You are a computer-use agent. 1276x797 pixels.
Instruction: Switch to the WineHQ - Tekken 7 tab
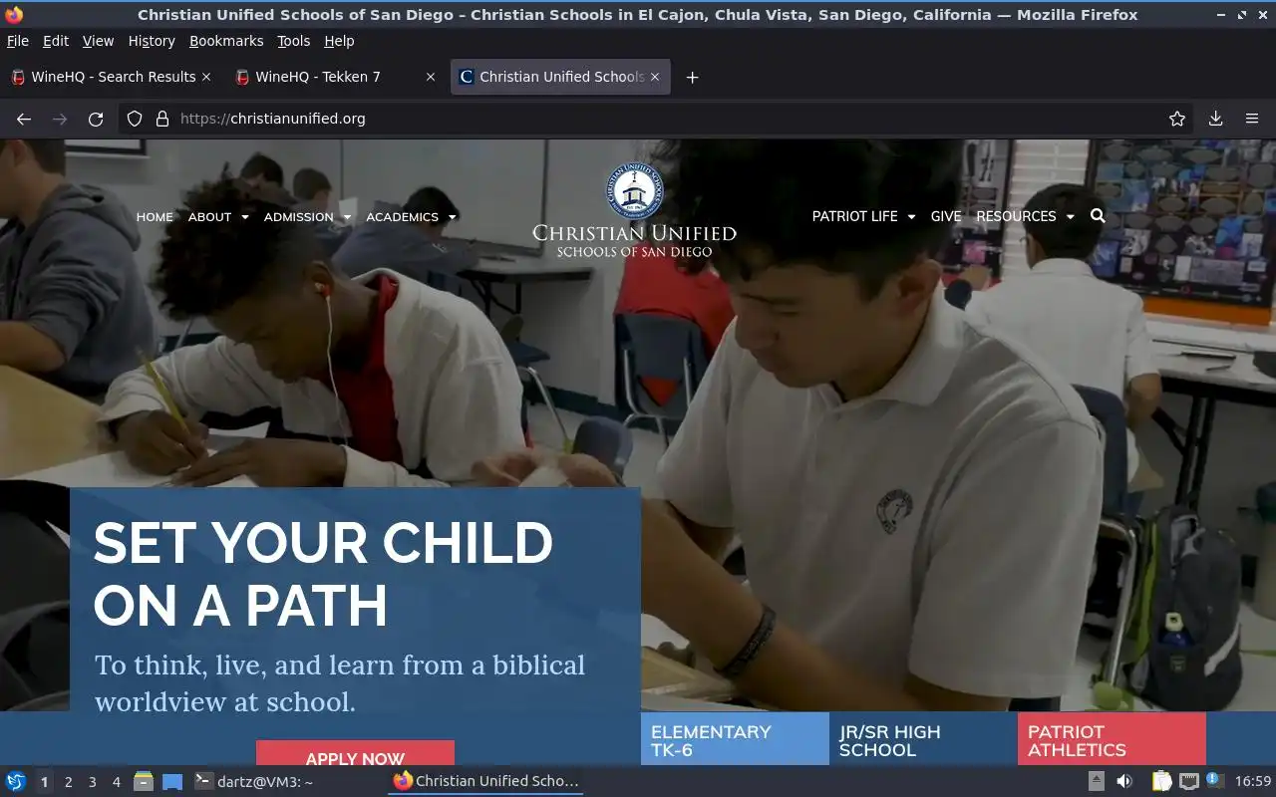click(x=334, y=77)
